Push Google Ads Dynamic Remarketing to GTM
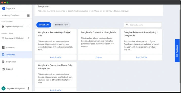 coord(142,58)
